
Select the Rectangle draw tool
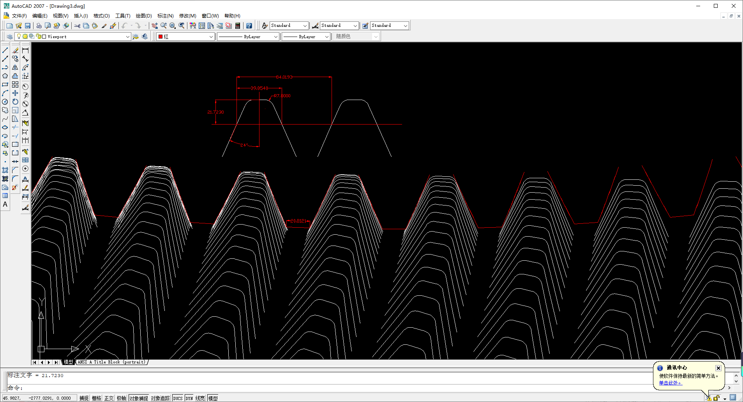point(5,84)
